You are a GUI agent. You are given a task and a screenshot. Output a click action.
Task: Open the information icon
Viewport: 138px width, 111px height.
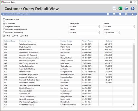126,14
